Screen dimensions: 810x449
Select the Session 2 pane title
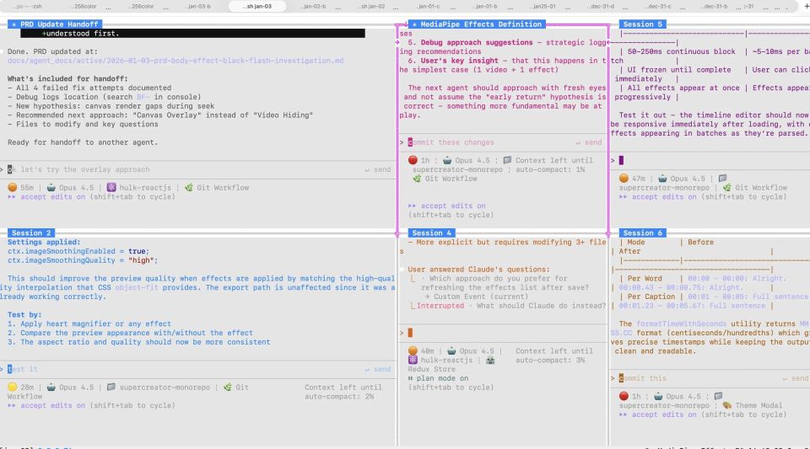tap(31, 233)
